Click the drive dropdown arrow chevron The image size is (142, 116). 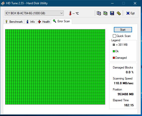click(62, 13)
